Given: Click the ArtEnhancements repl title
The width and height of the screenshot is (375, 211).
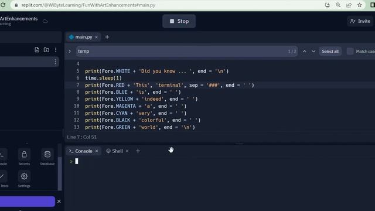Looking at the screenshot, I should pos(19,19).
